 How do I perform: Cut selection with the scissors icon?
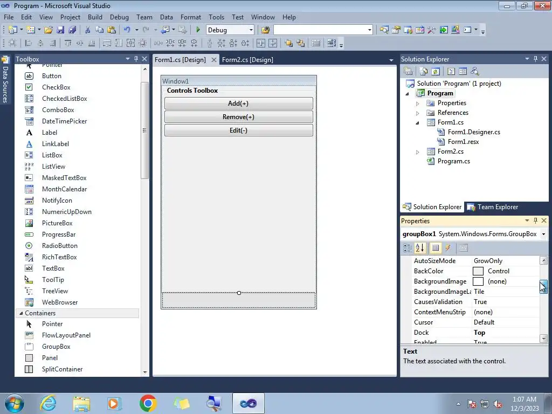(x=88, y=30)
